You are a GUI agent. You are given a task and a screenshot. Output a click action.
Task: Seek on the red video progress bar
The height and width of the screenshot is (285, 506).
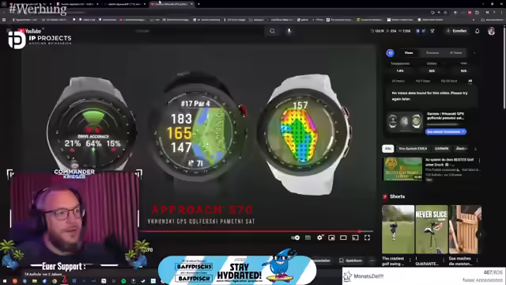coord(256,231)
